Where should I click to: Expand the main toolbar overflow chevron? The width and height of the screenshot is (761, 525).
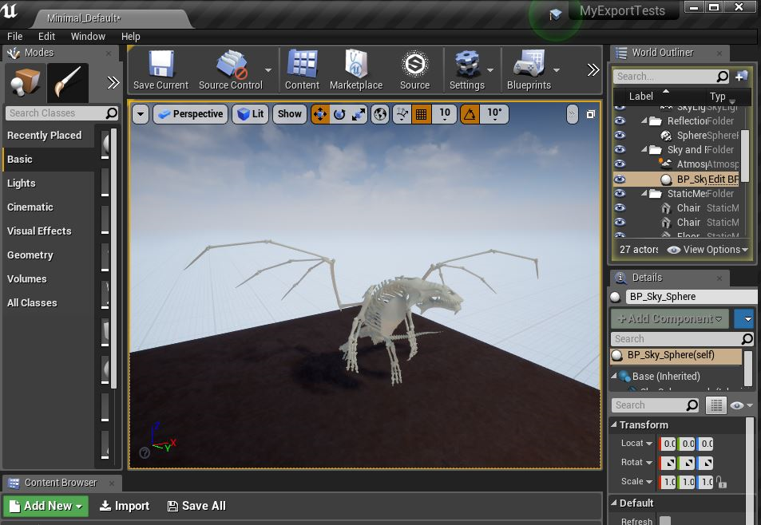(593, 70)
